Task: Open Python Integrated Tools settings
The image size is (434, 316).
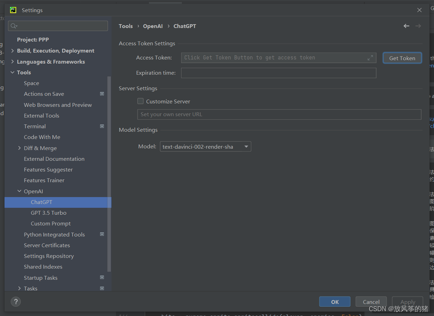Action: (54, 234)
